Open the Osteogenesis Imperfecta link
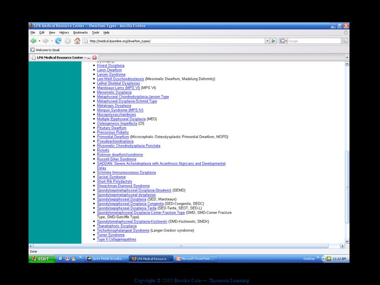This screenshot has height=285, width=380. [117, 123]
